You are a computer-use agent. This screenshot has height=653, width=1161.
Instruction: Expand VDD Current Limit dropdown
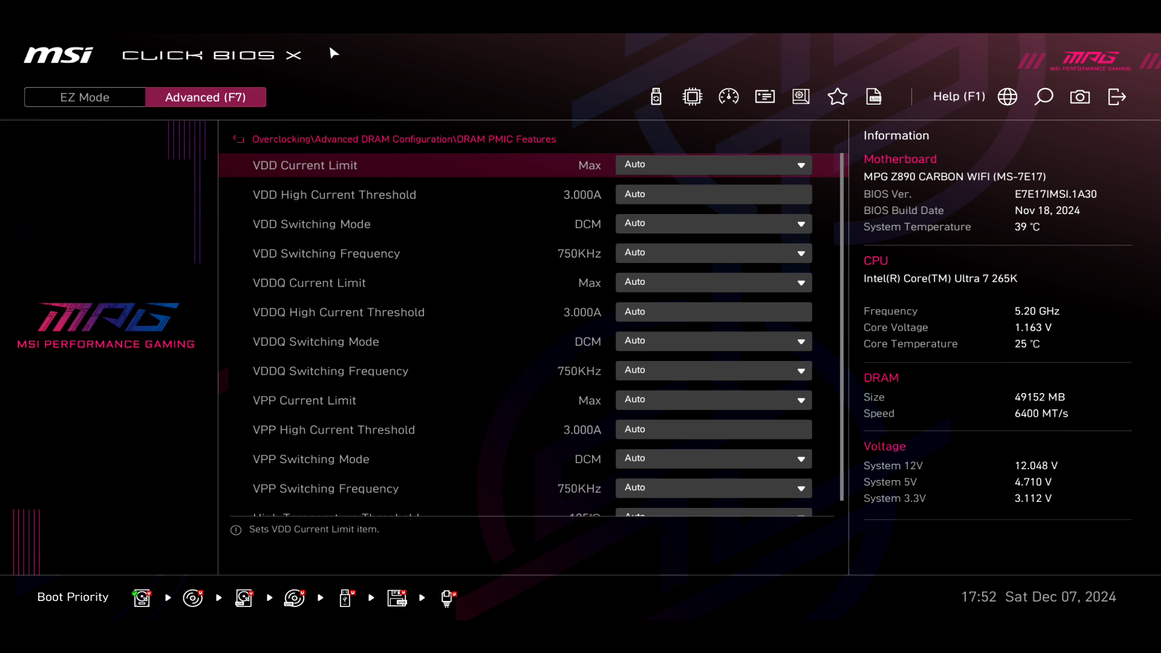(714, 165)
